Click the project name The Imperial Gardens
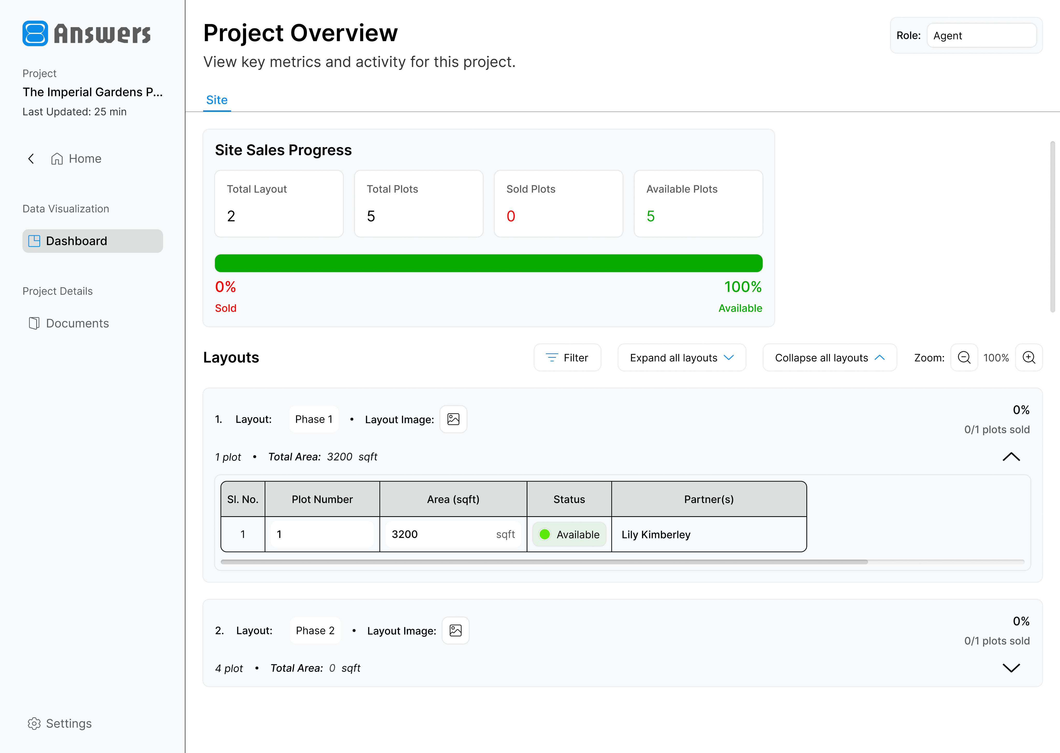This screenshot has width=1060, height=753. coord(92,92)
